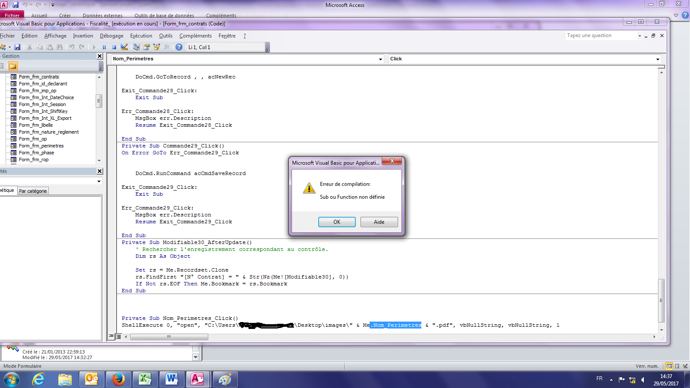The width and height of the screenshot is (690, 388).
Task: Run the macro with the play icon
Action: pos(94,47)
